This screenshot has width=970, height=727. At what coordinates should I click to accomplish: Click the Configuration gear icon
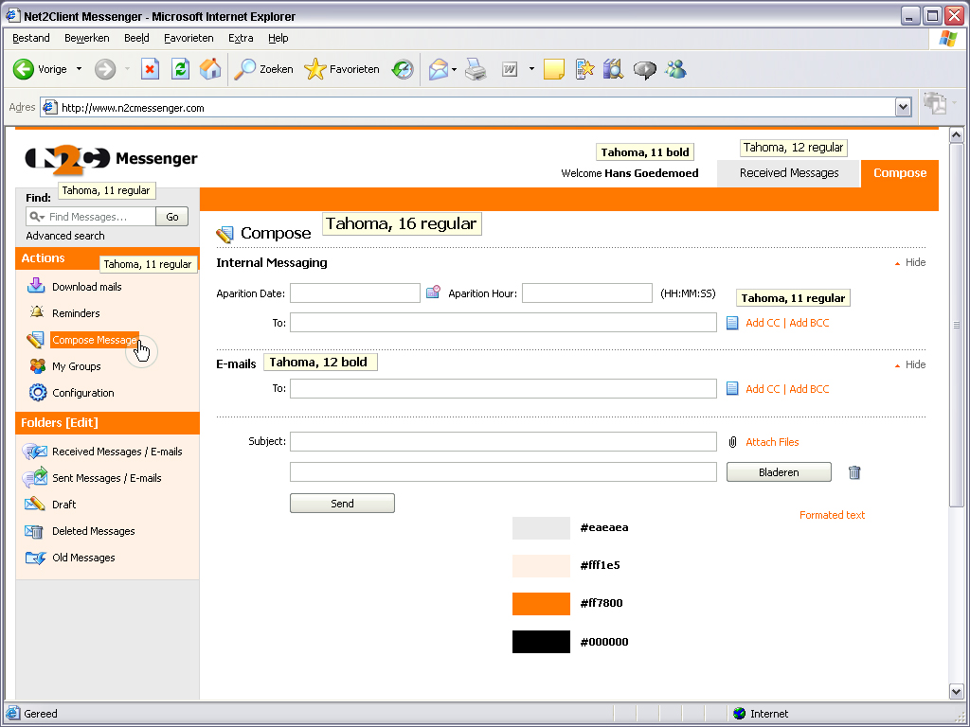coord(38,393)
